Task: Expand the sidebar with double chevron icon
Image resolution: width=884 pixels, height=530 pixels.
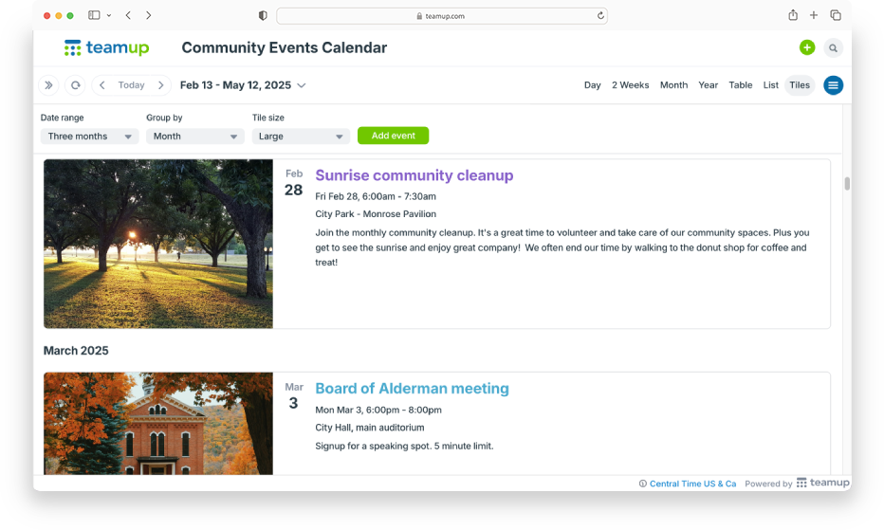Action: [x=48, y=85]
